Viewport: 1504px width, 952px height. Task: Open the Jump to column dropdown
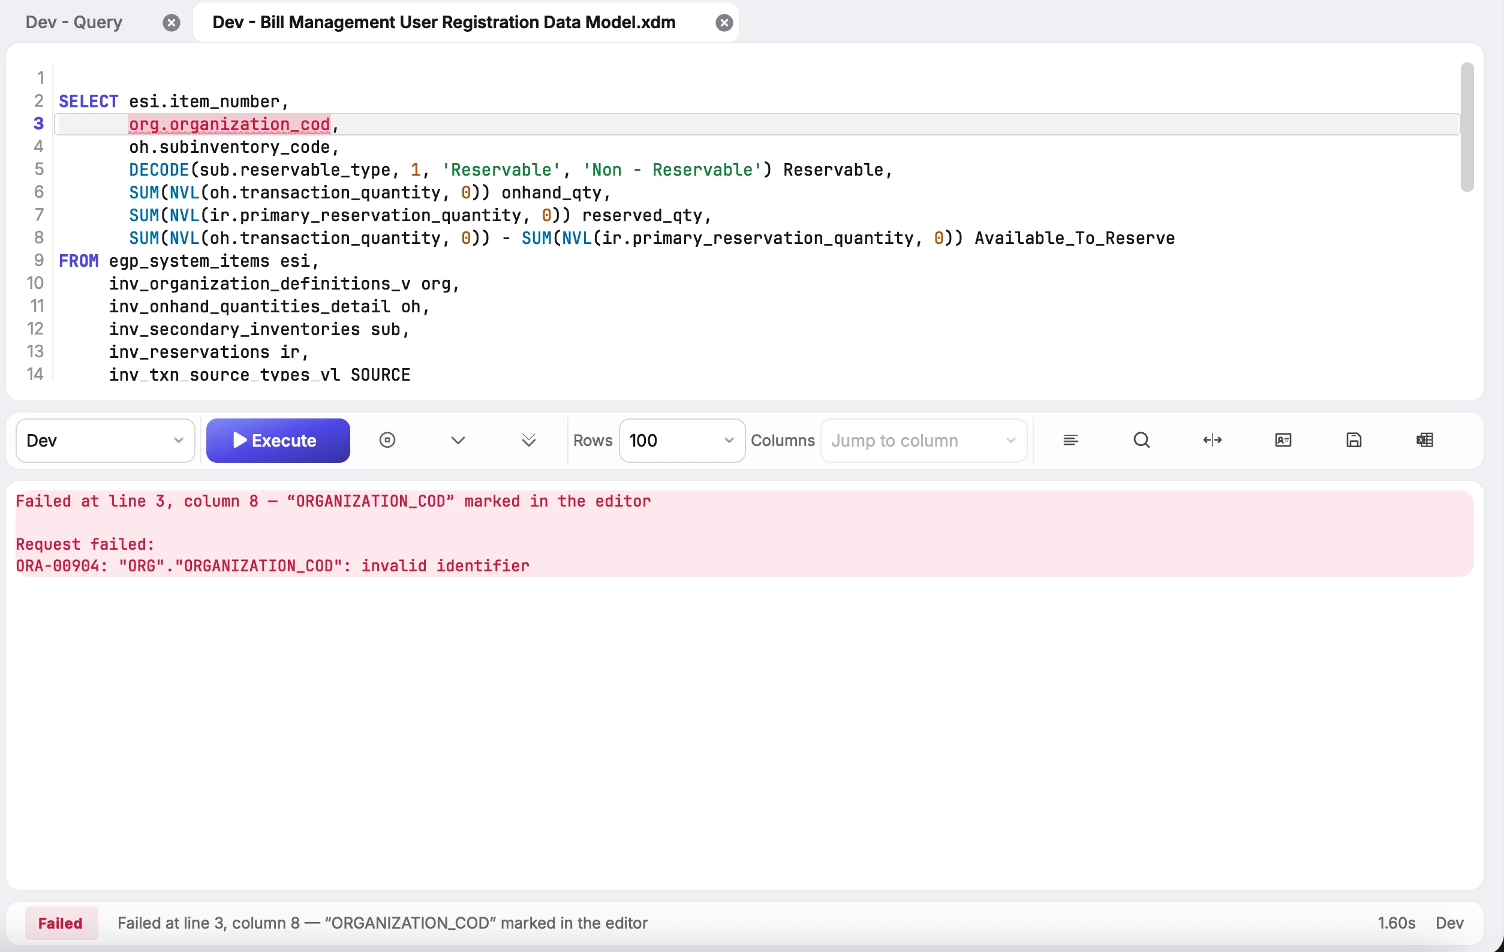[x=923, y=440]
